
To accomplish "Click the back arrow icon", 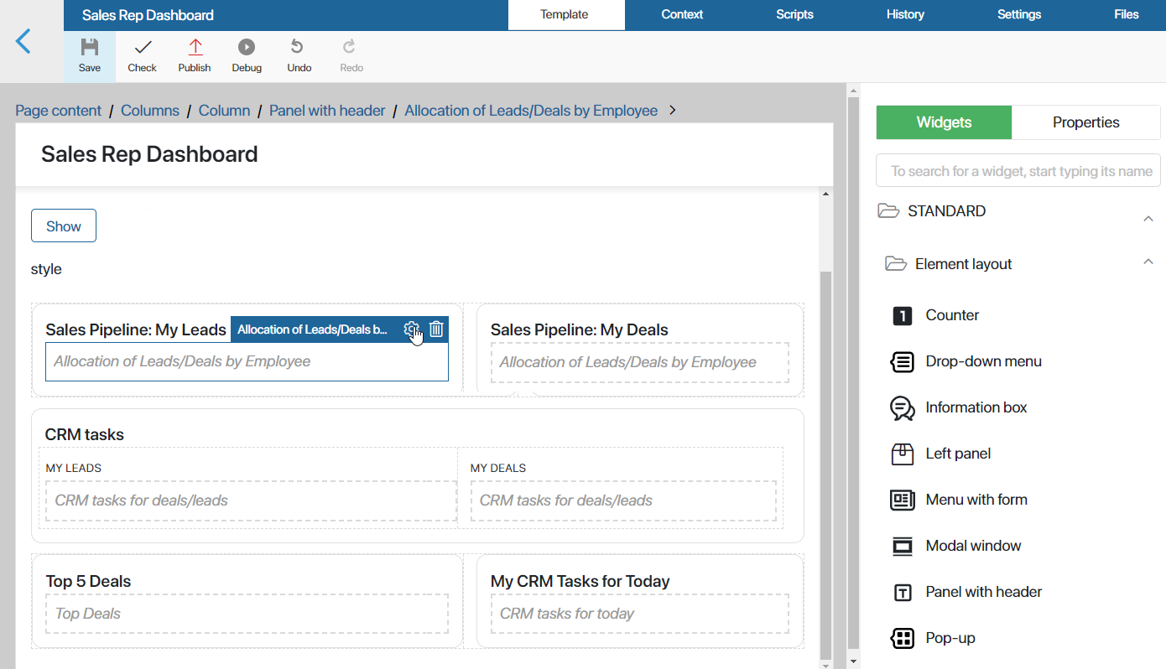I will 23,41.
